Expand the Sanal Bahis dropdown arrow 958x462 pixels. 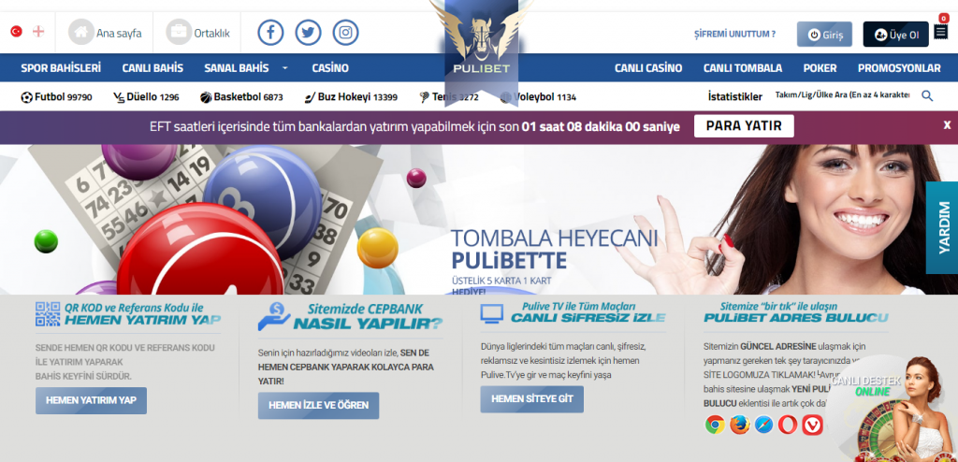(284, 68)
